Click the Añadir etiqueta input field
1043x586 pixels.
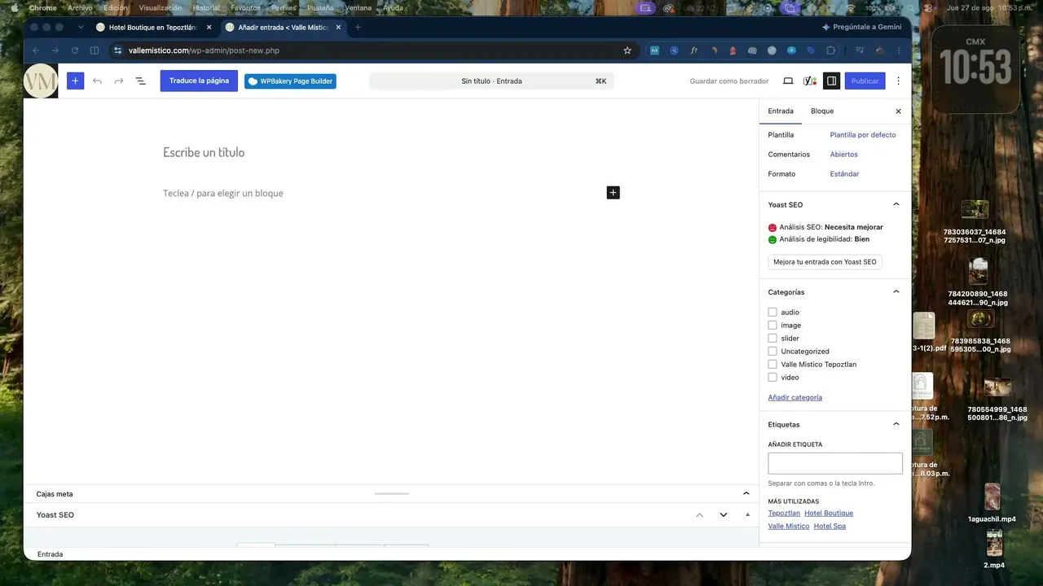click(x=835, y=463)
